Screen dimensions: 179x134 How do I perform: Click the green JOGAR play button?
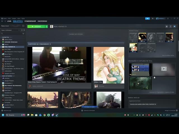tap(36, 27)
